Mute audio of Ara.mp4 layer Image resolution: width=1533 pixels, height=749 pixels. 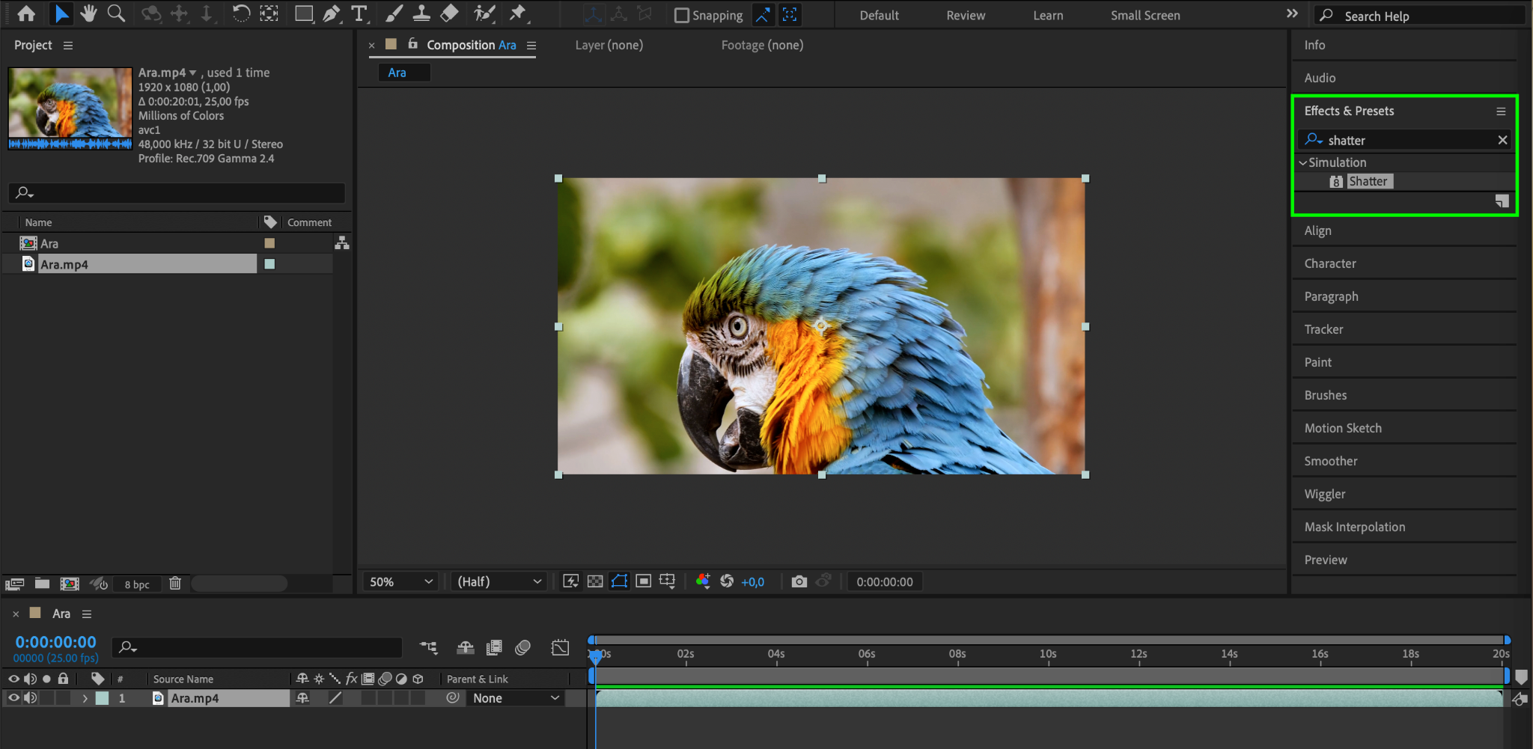30,698
